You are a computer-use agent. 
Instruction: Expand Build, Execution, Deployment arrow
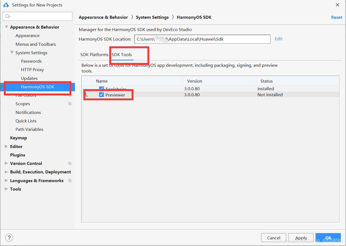click(6, 172)
